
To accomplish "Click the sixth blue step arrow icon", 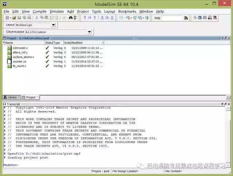I will (x=112, y=18).
